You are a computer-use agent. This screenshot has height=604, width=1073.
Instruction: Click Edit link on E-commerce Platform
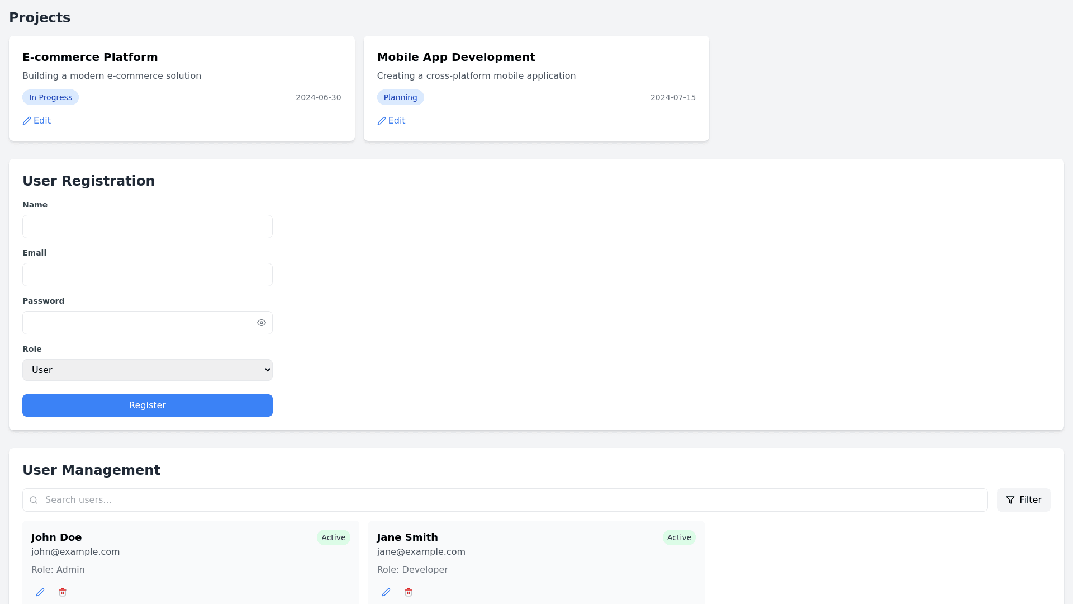[42, 121]
